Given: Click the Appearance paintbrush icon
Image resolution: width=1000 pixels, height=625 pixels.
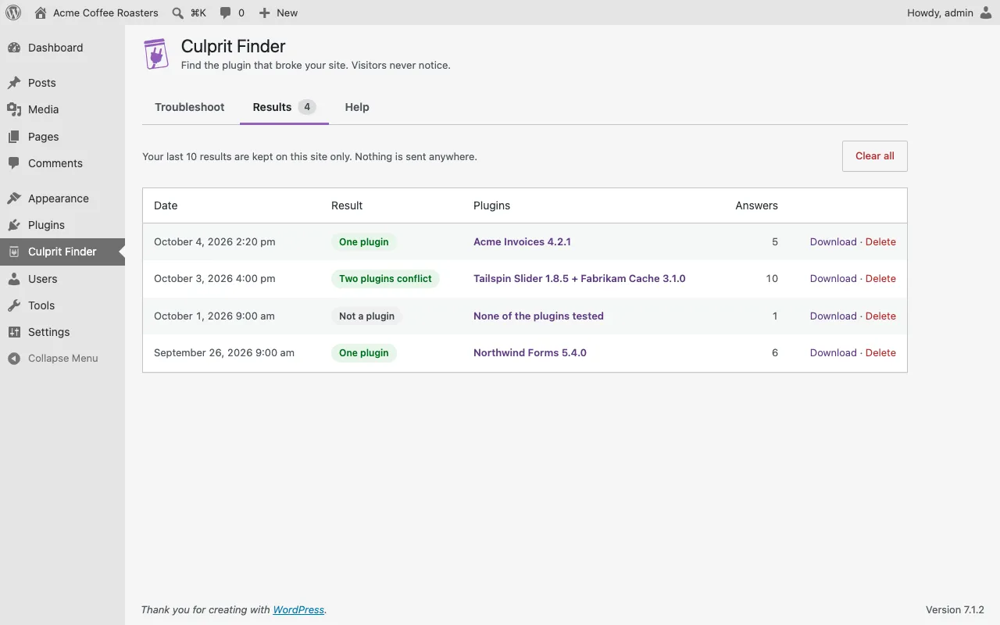Looking at the screenshot, I should point(14,198).
